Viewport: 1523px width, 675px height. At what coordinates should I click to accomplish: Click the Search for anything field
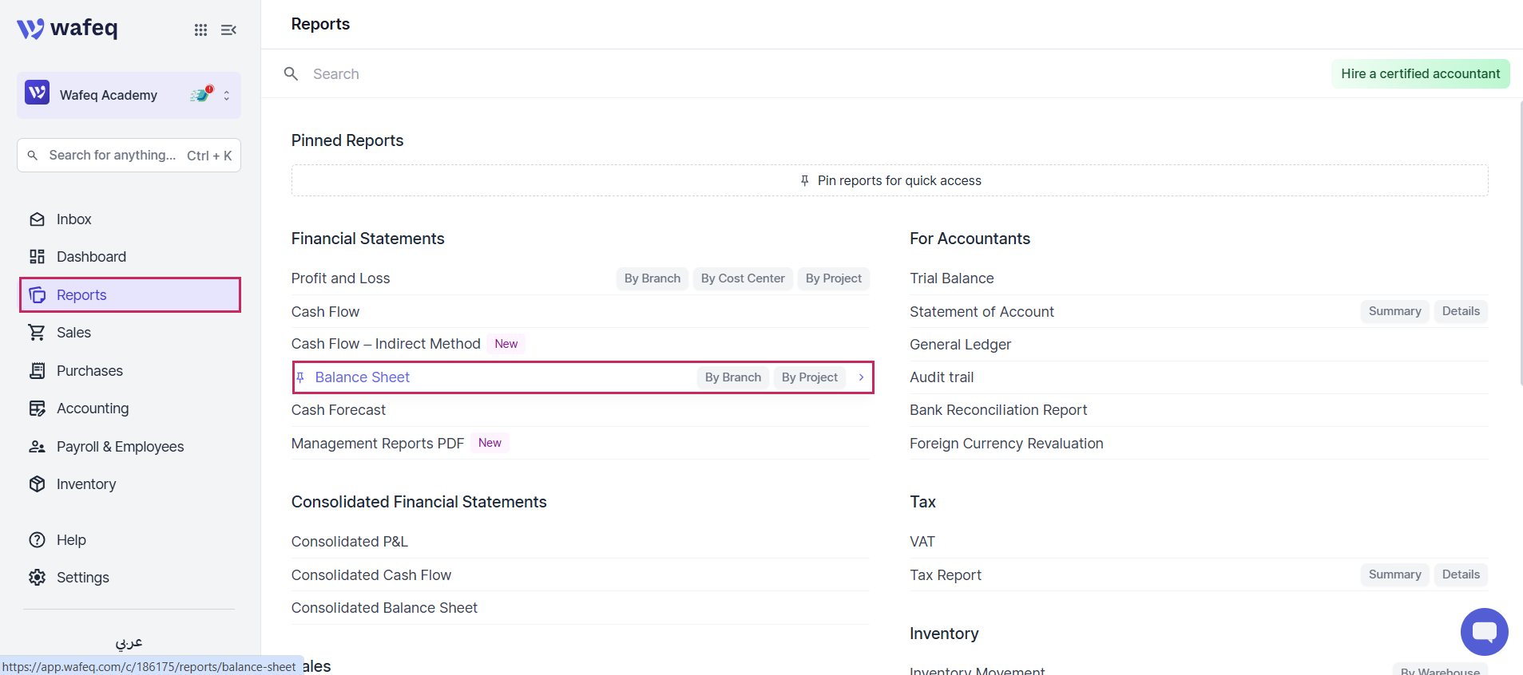[129, 156]
